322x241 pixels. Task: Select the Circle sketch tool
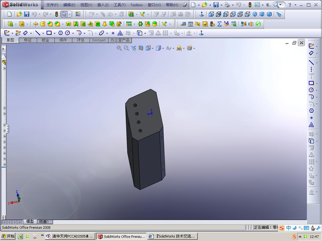pos(67,33)
